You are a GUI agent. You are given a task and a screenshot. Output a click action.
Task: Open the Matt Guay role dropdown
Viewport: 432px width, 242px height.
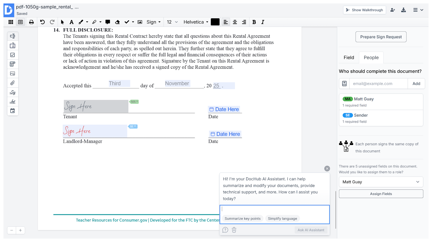[x=381, y=182]
